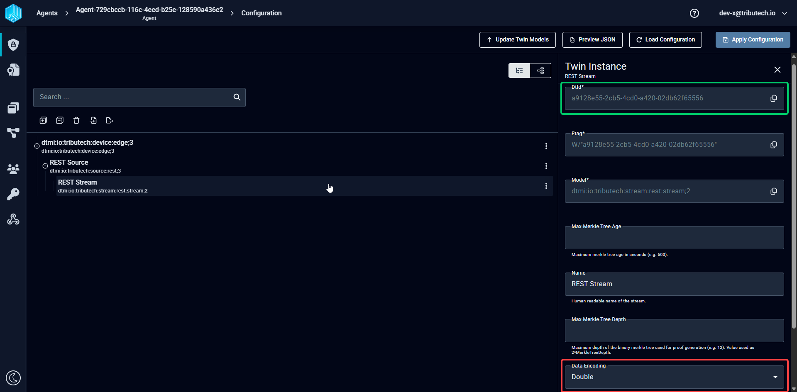Screen dimensions: 797x392
Task: Click the help question mark icon
Action: (694, 13)
